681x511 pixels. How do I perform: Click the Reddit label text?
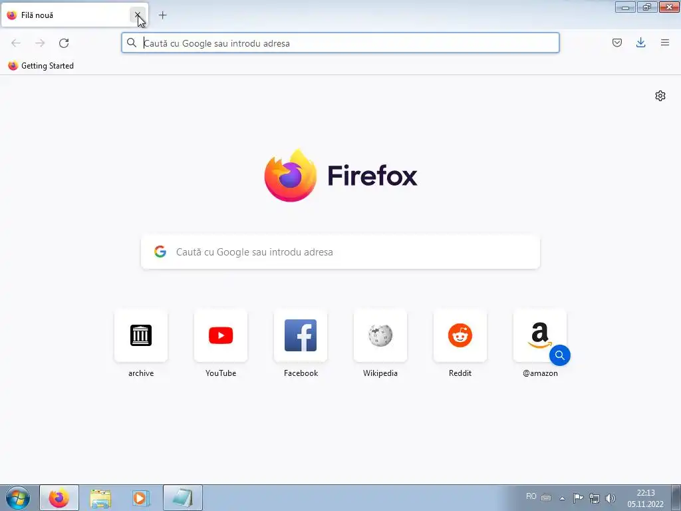click(460, 373)
